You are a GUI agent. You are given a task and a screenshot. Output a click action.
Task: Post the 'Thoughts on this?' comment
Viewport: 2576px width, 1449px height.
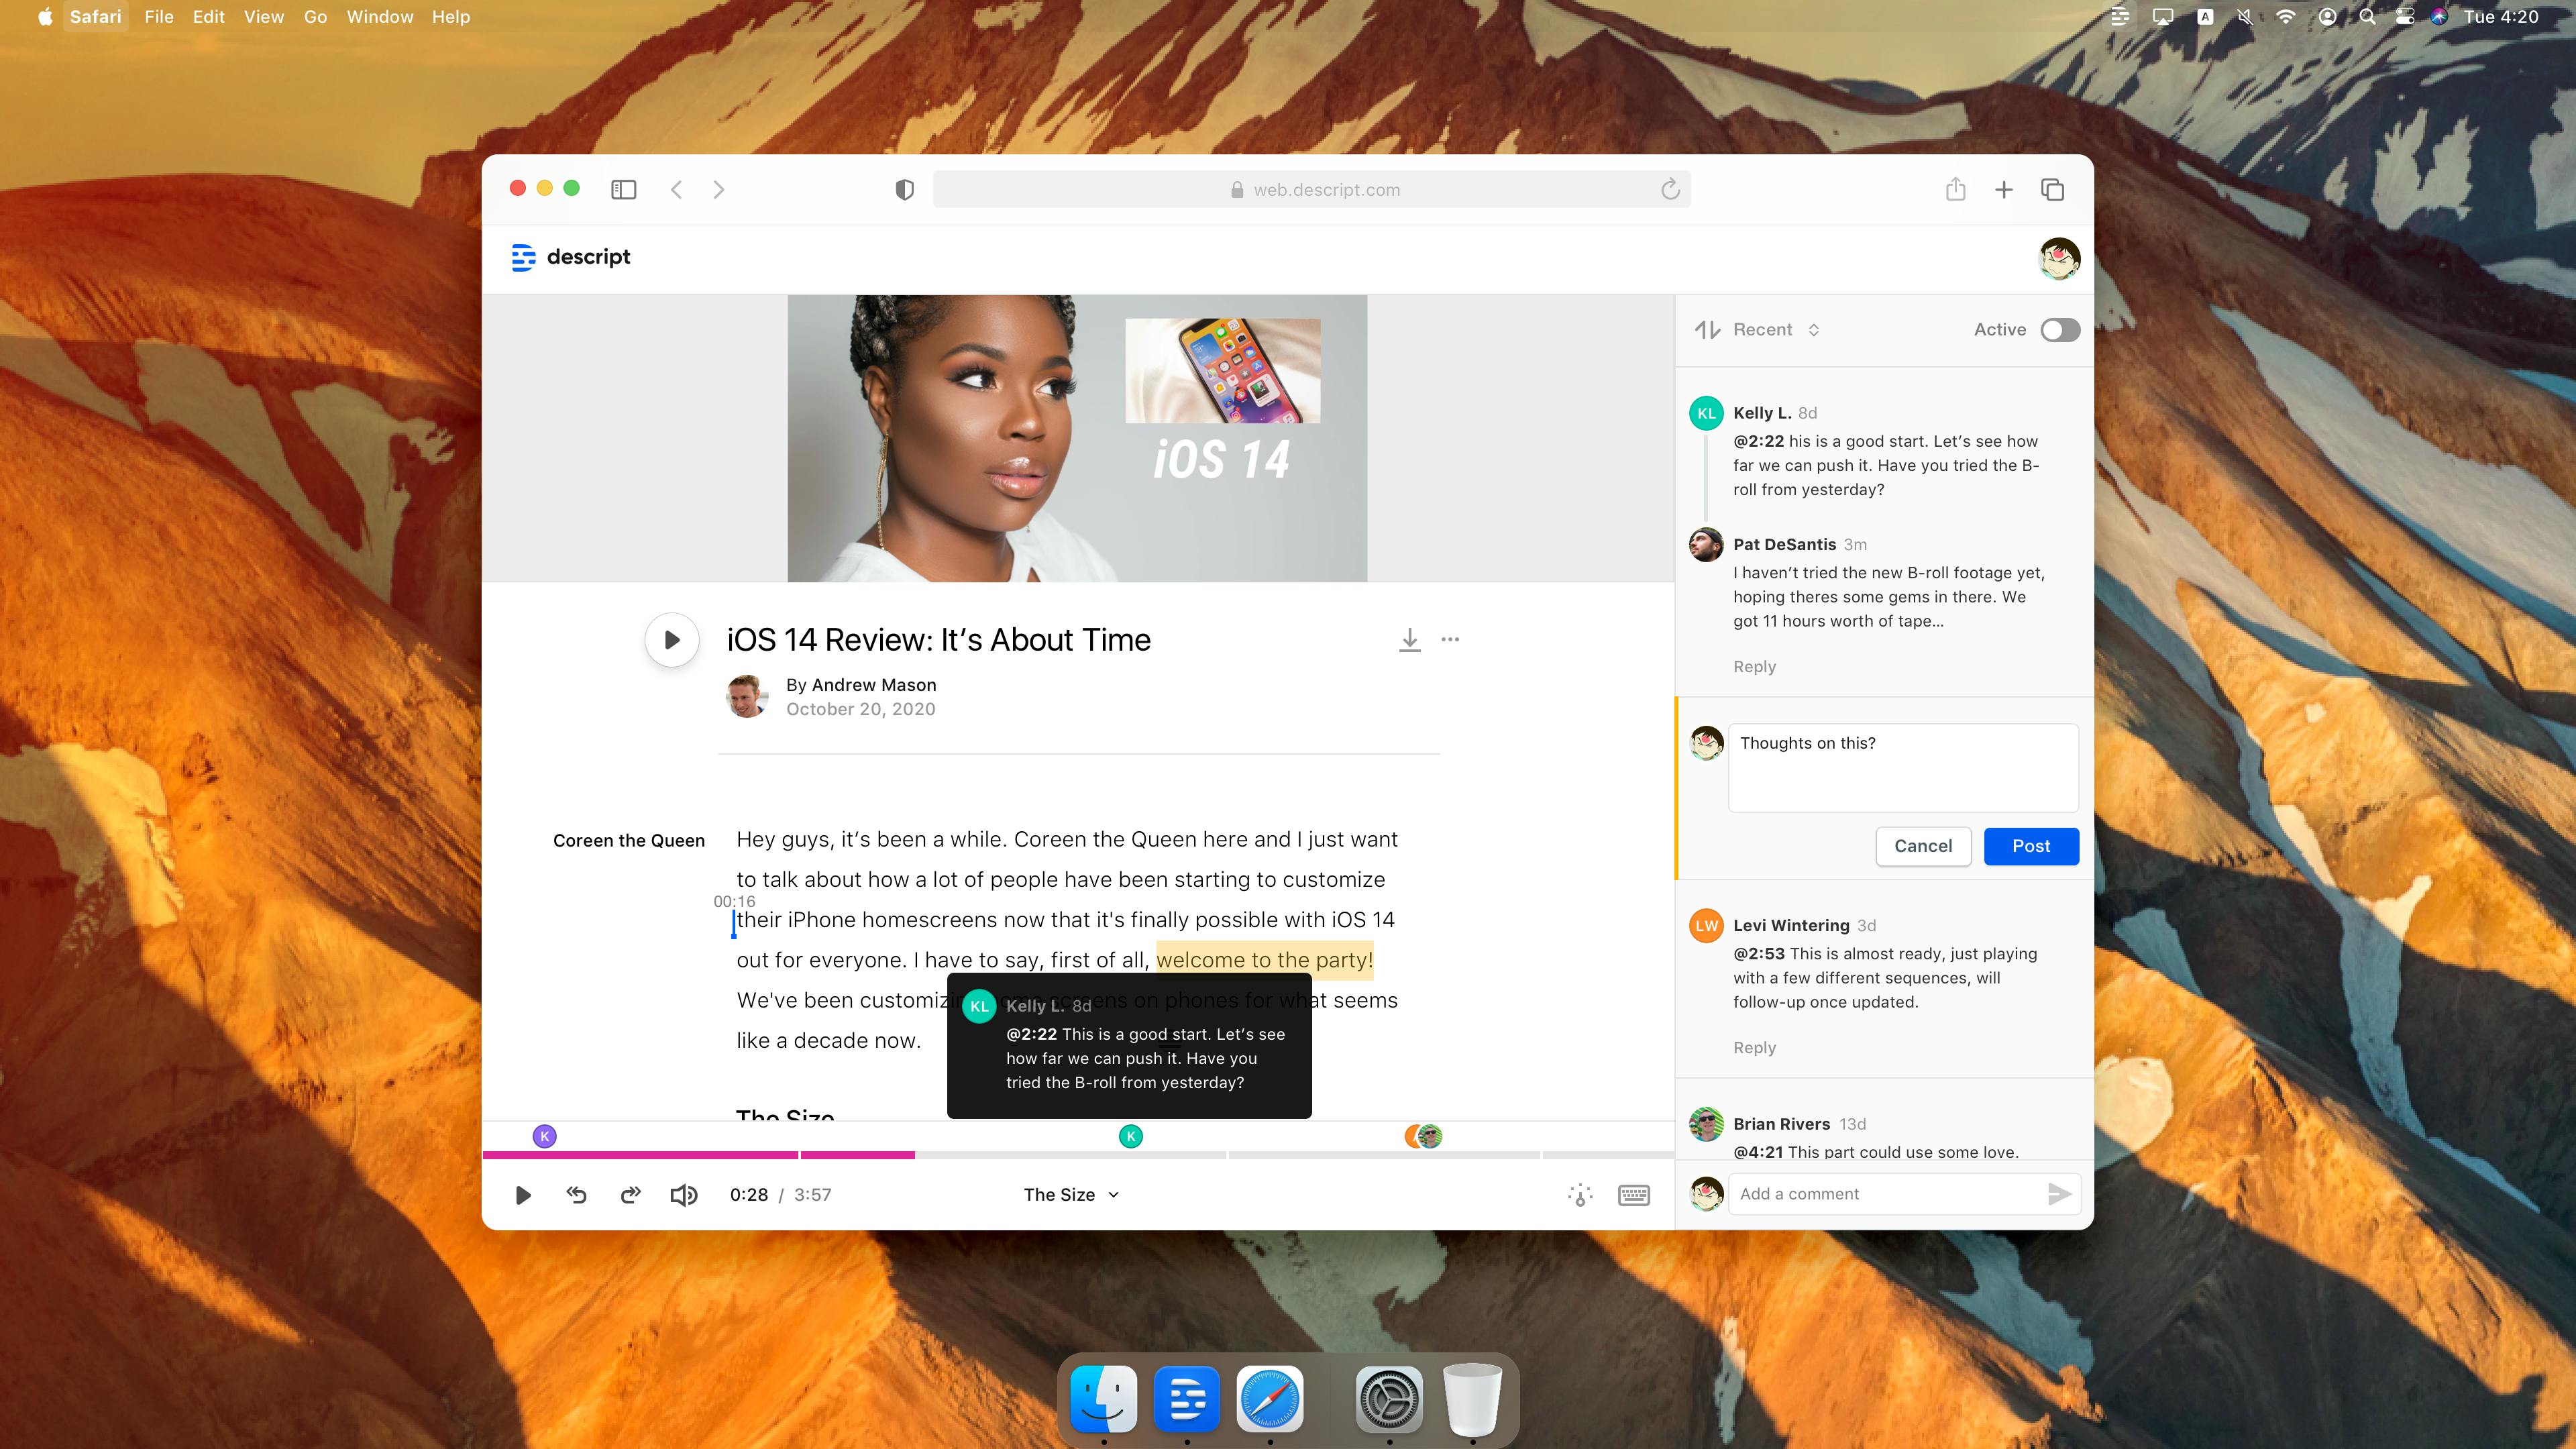pyautogui.click(x=2031, y=846)
